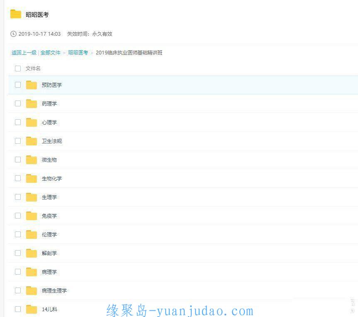Check the box for 卫生法规
Image resolution: width=358 pixels, height=317 pixels.
(x=17, y=141)
